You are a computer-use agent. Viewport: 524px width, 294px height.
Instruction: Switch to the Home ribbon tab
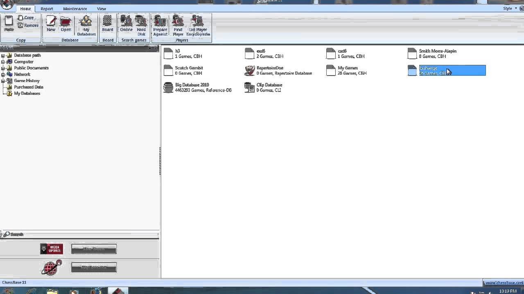(25, 9)
